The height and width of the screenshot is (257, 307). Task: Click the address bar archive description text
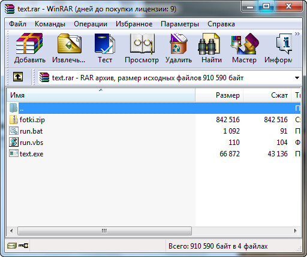148,78
